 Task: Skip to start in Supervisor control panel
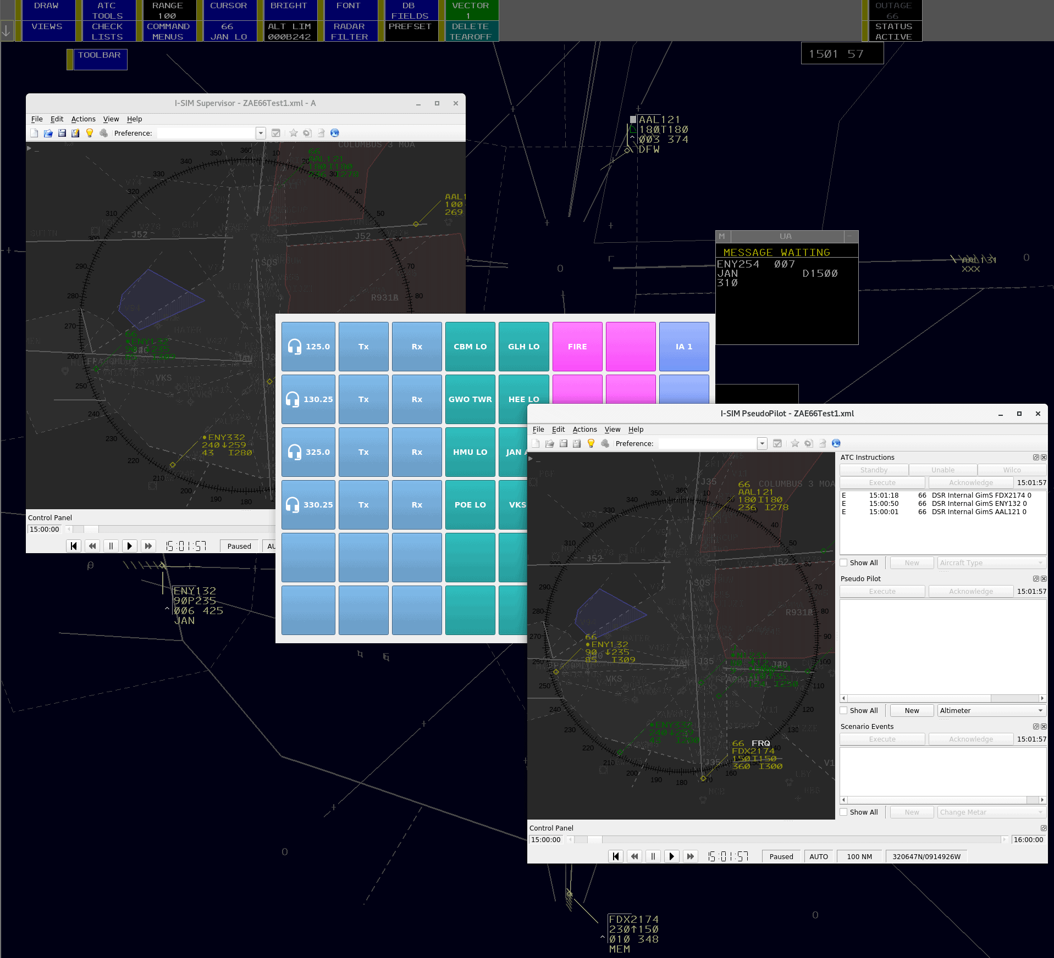coord(74,546)
